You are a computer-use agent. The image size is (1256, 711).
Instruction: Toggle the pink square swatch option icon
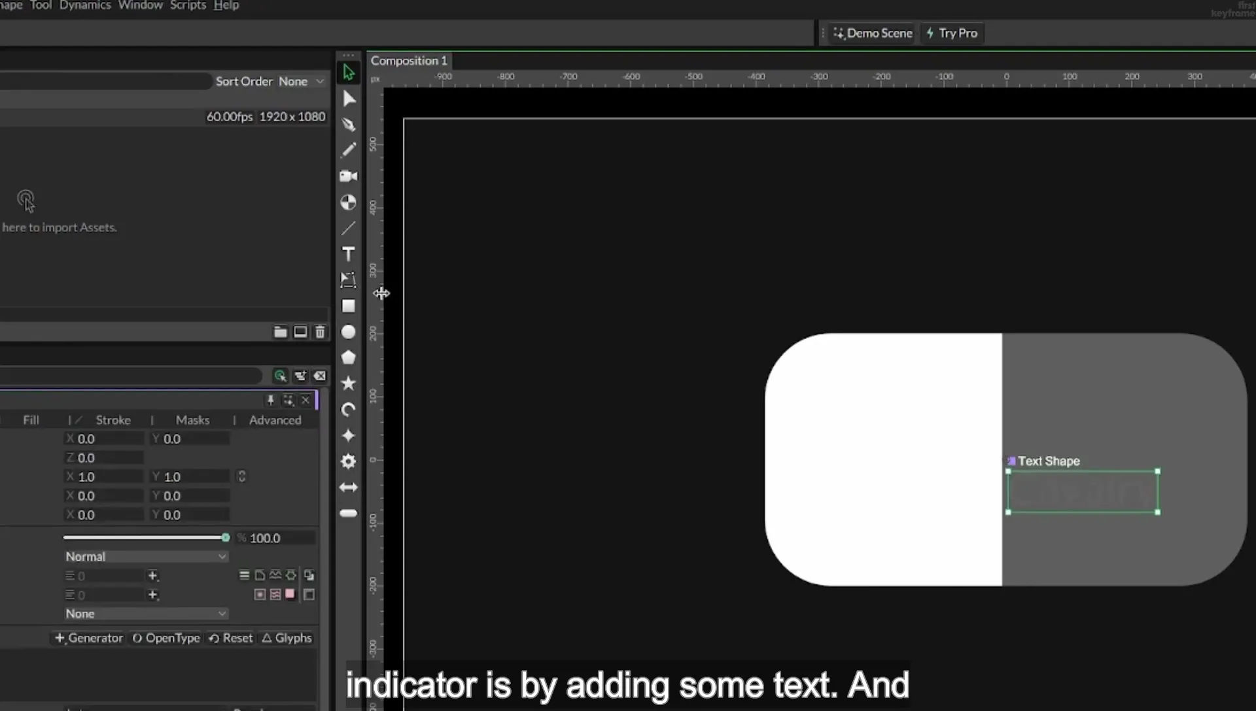point(290,594)
